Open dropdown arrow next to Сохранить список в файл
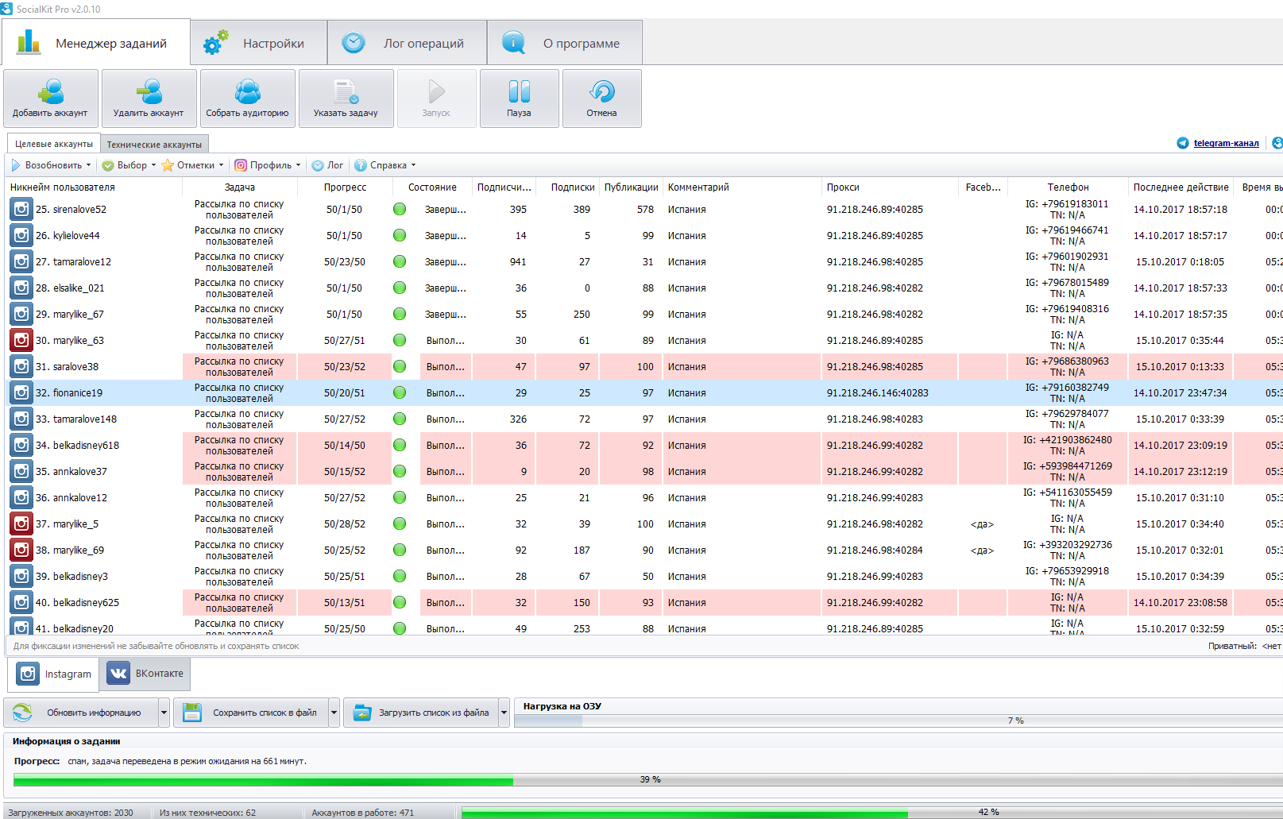 pos(334,713)
